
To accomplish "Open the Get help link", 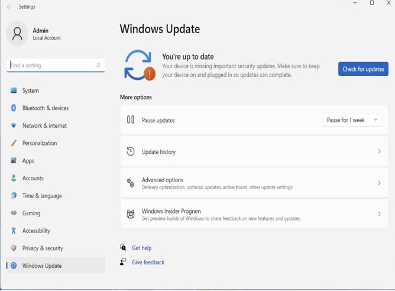I will pyautogui.click(x=141, y=248).
